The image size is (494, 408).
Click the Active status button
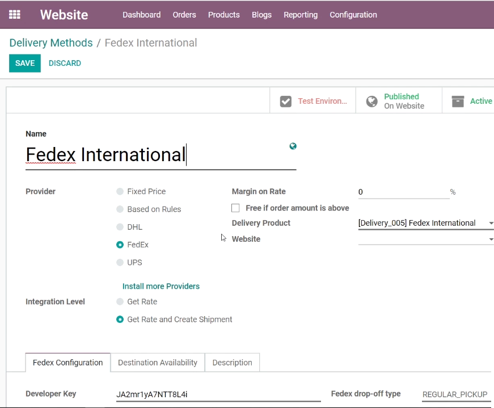[x=468, y=101]
